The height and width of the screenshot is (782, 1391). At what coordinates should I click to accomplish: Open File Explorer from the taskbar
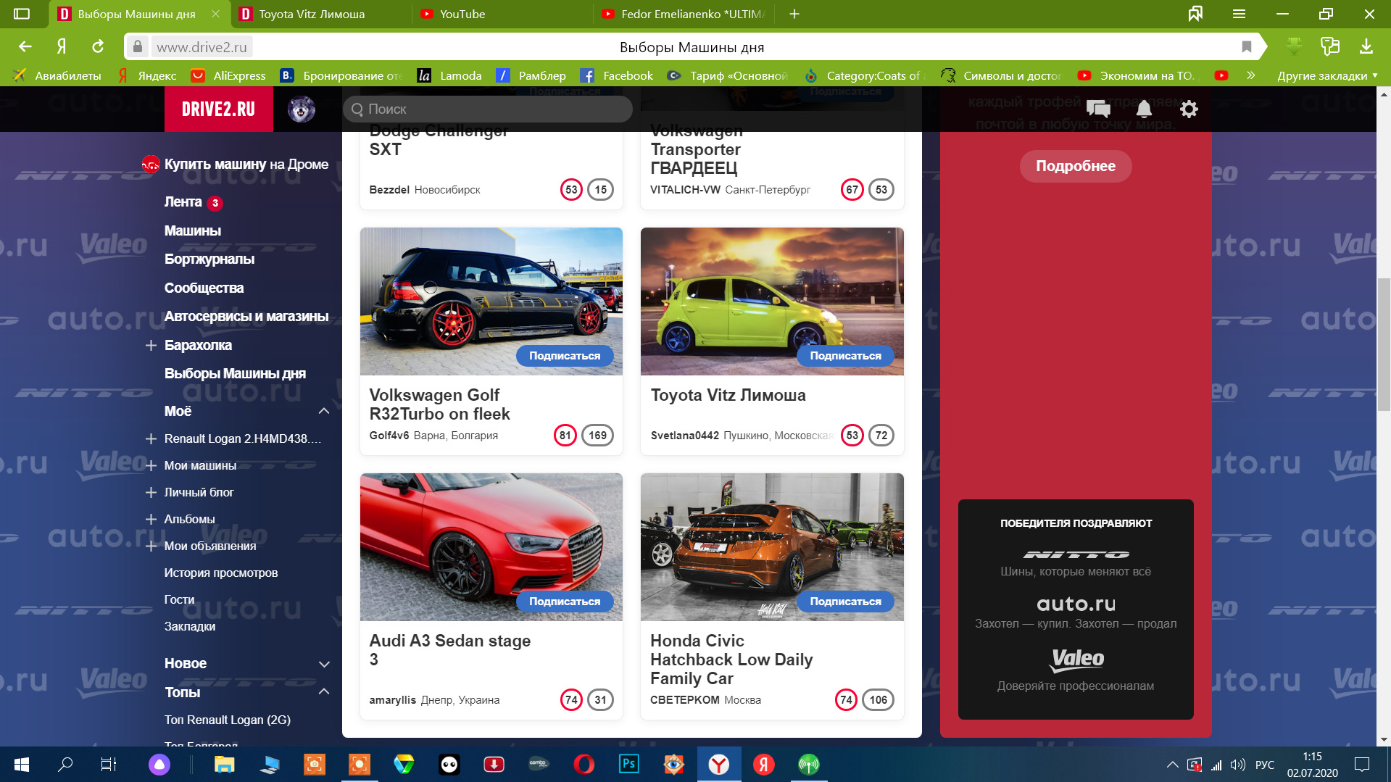coord(225,764)
